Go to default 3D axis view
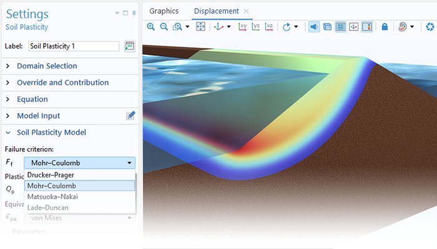 tap(219, 27)
